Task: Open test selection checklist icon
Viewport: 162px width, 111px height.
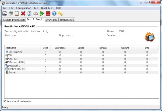Action: point(29,13)
